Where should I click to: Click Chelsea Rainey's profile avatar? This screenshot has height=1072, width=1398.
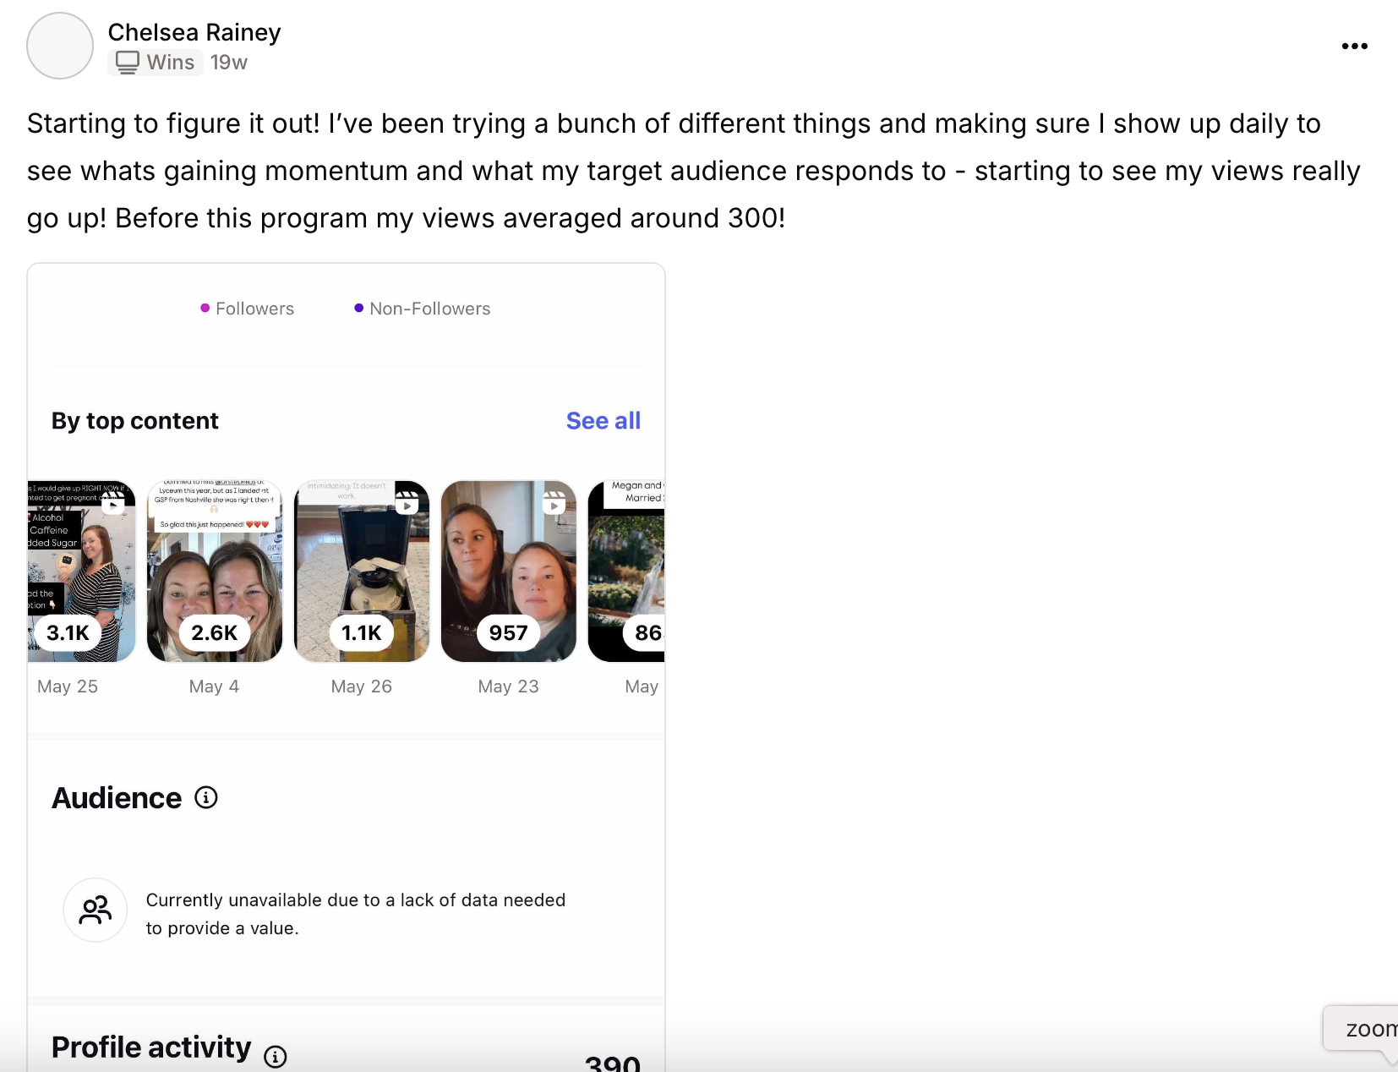[60, 46]
